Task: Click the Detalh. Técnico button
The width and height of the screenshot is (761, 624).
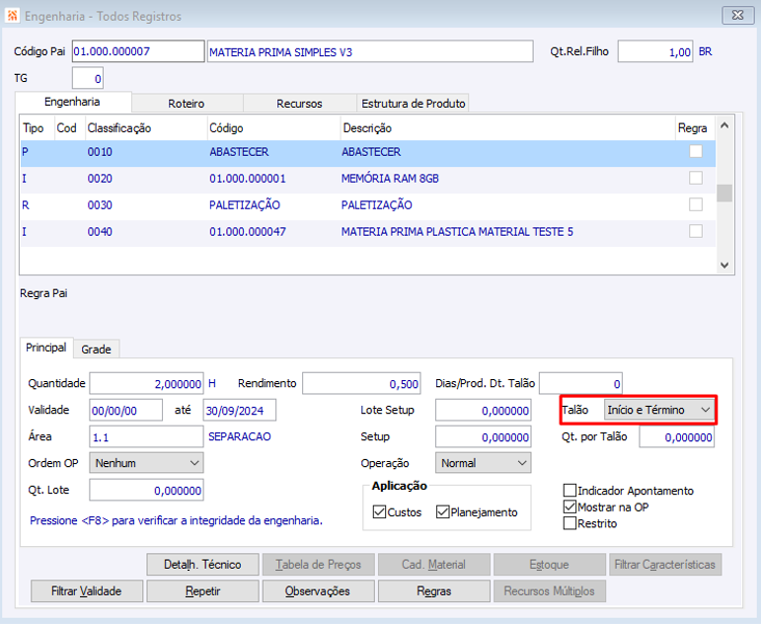Action: click(x=202, y=565)
